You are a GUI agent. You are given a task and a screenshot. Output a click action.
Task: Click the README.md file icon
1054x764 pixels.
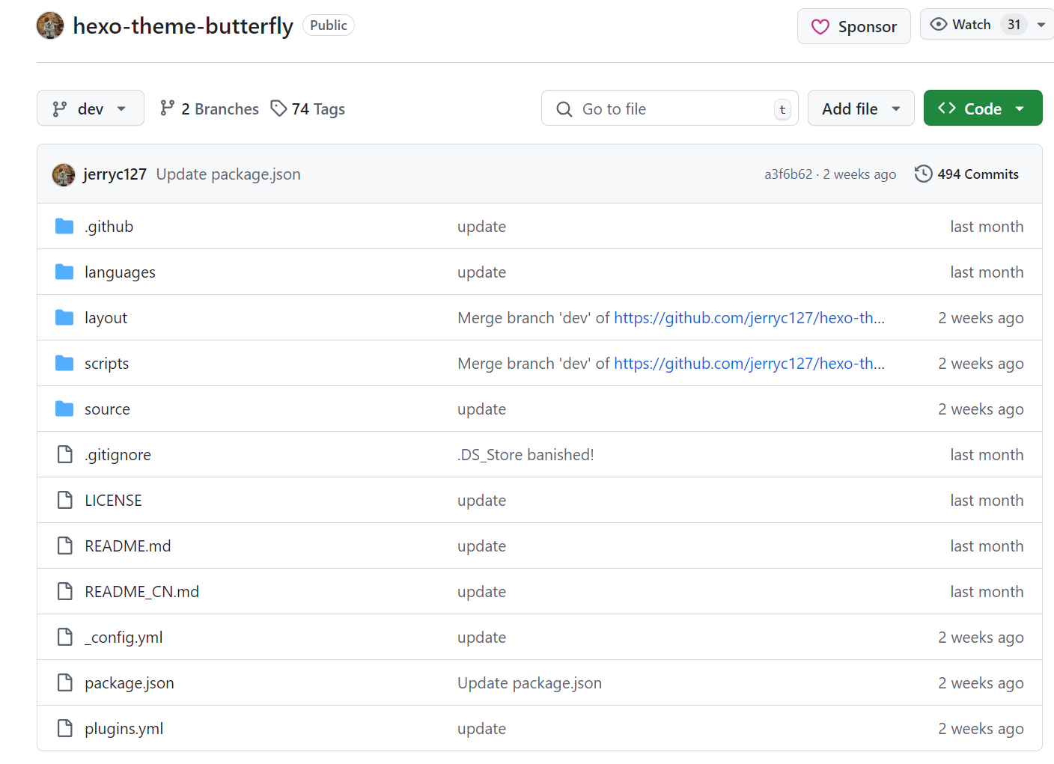65,546
